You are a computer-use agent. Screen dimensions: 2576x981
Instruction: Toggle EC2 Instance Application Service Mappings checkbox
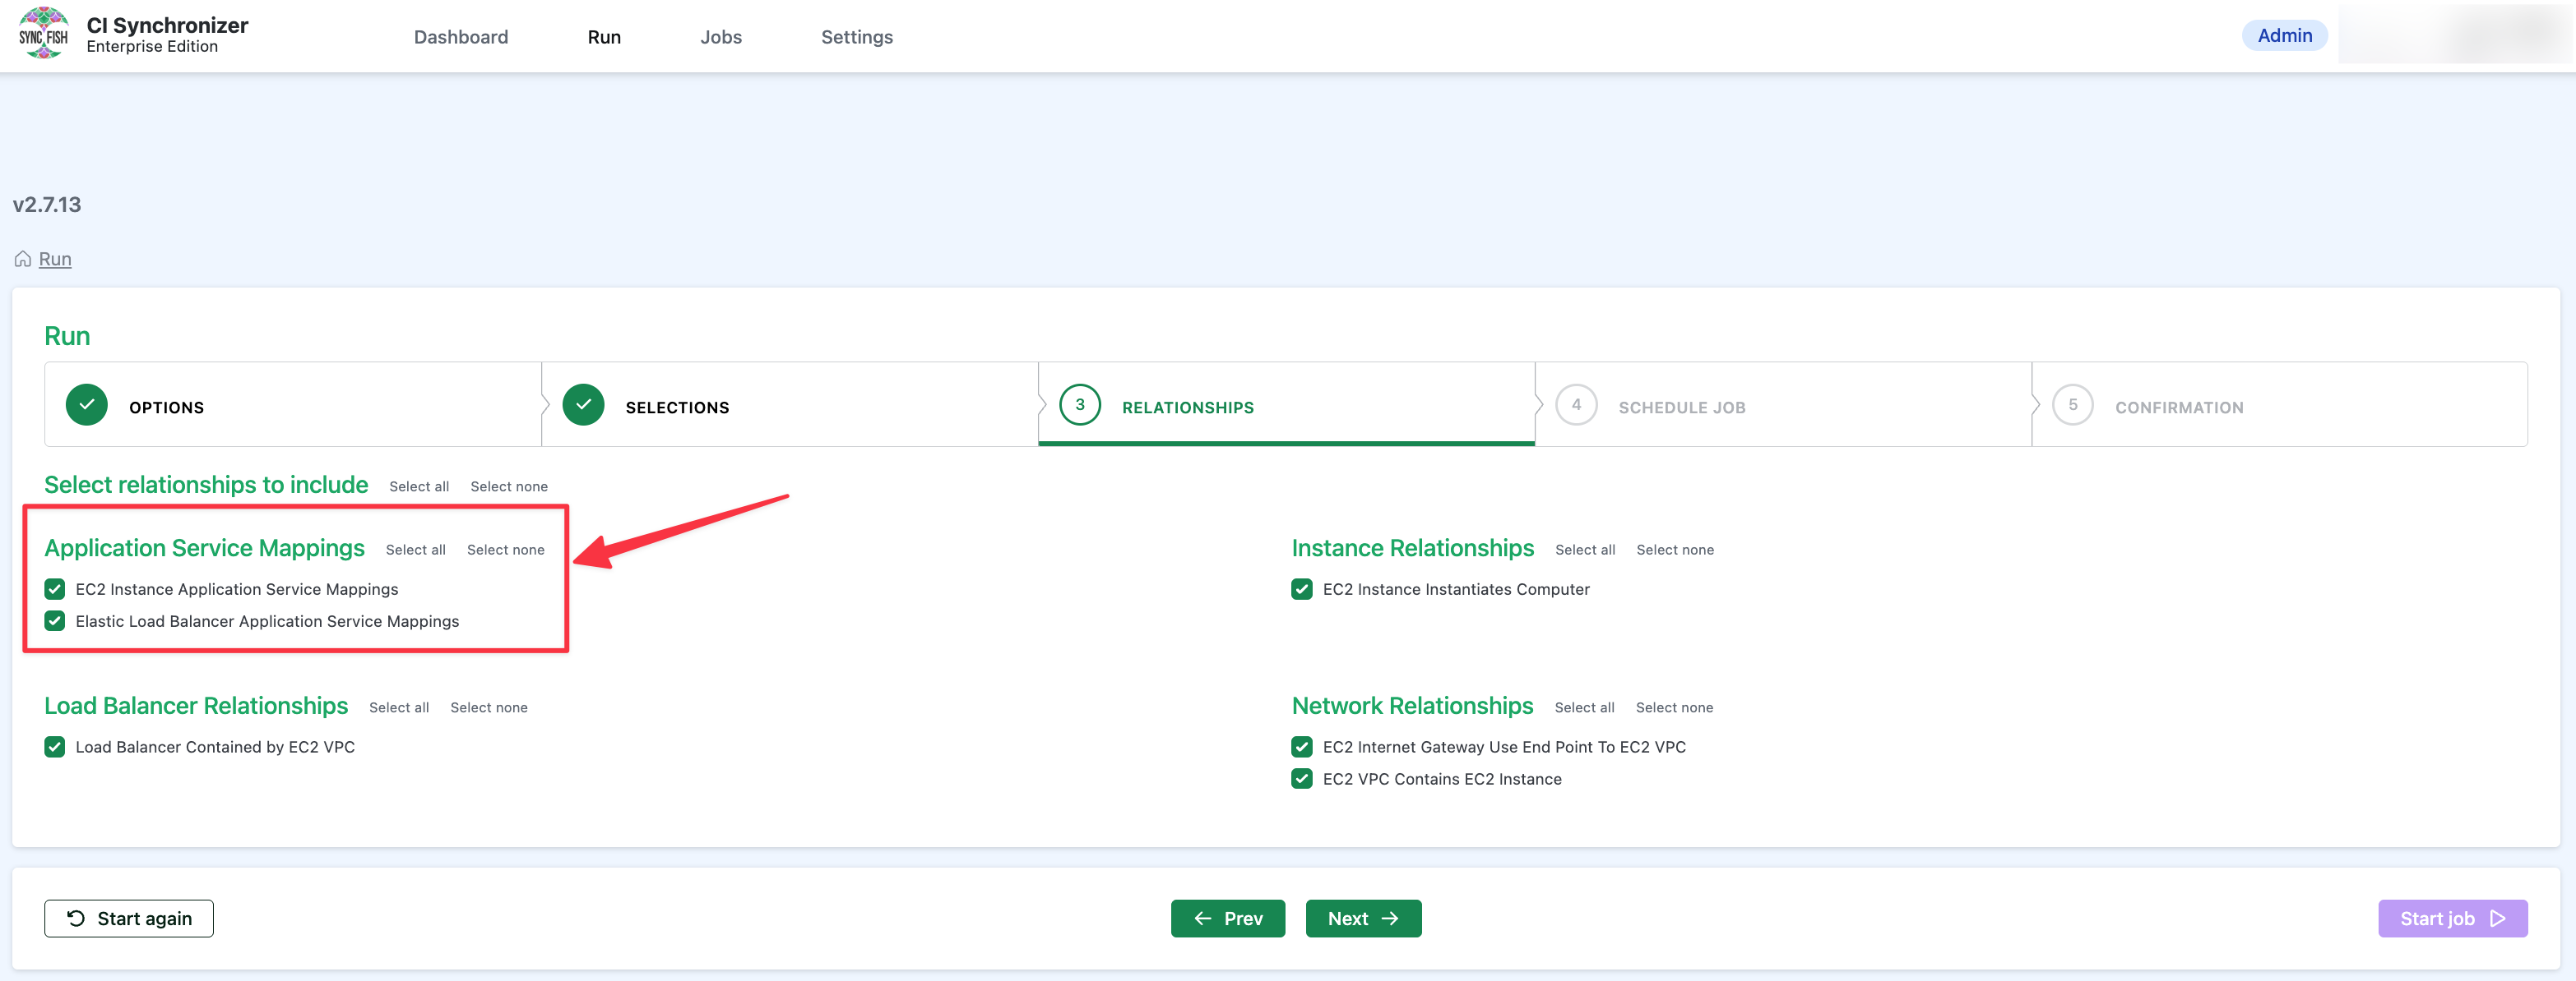click(x=55, y=589)
